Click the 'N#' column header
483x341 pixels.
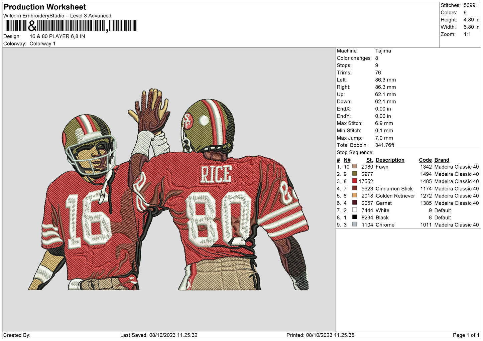tap(347, 160)
